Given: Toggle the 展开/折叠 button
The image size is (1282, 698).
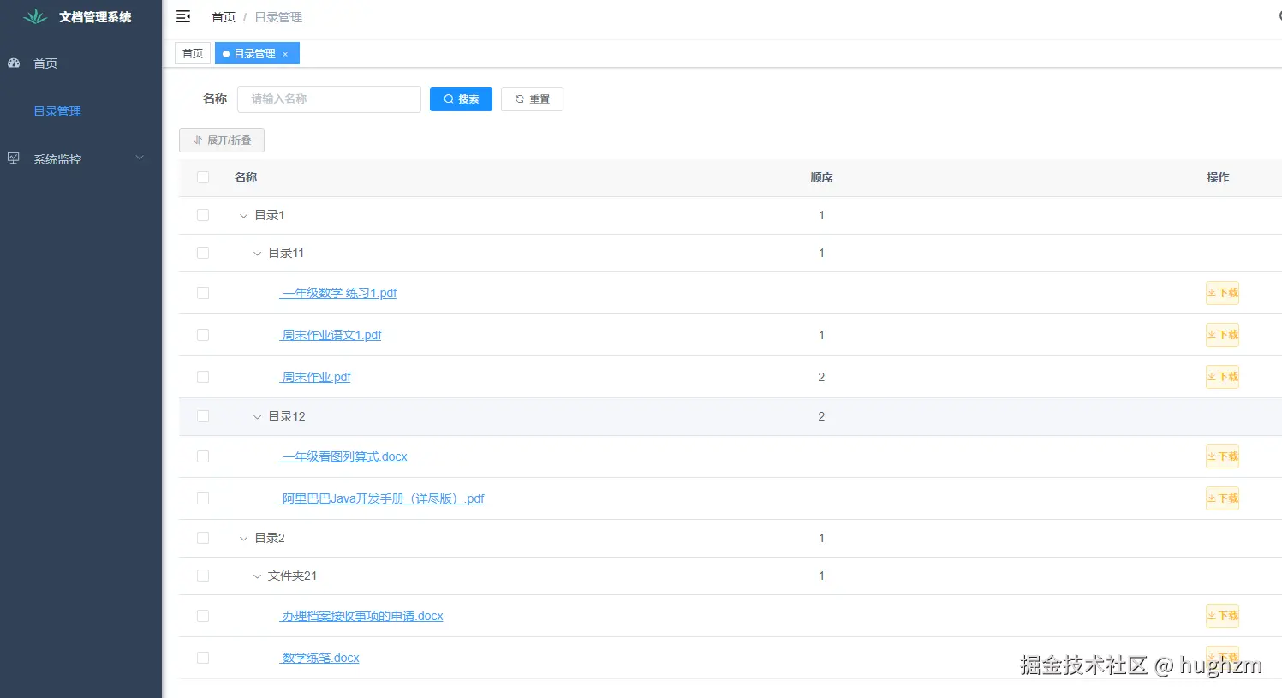Looking at the screenshot, I should [x=222, y=140].
